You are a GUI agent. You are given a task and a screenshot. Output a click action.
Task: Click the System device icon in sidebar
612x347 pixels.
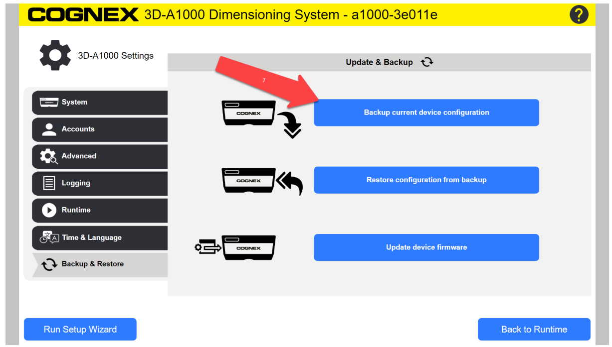(49, 102)
